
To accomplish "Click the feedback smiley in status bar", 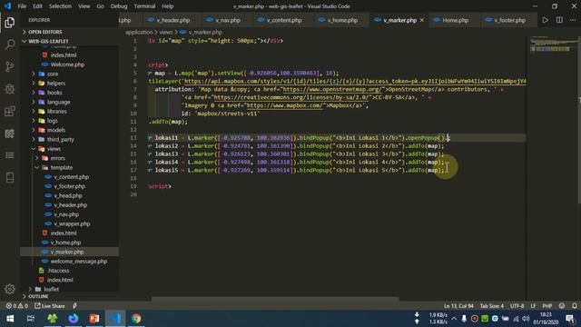I will click(562, 306).
